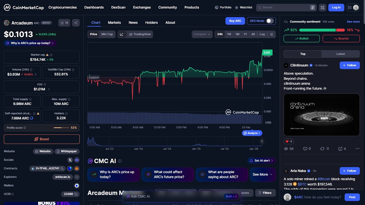Open the QR code icon in the header

[323, 7]
